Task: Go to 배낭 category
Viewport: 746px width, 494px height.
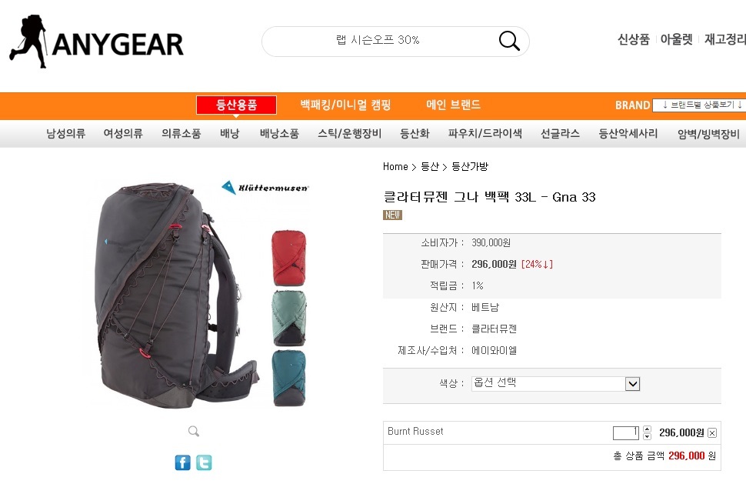Action: pos(229,134)
